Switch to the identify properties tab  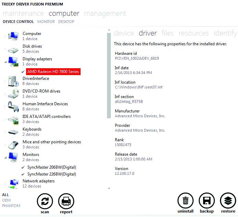click(225, 33)
